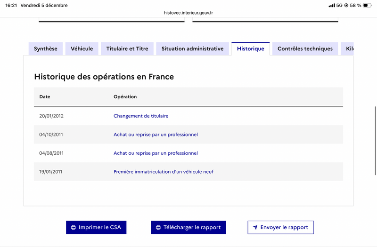This screenshot has width=377, height=247.
Task: Open the Contrôles techniques tab
Action: (305, 49)
